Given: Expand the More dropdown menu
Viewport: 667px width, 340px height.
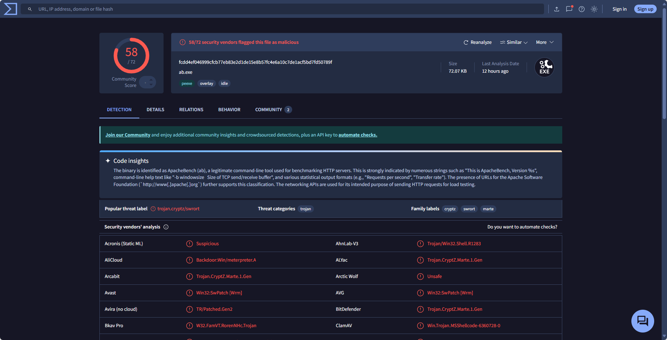Looking at the screenshot, I should pos(545,42).
